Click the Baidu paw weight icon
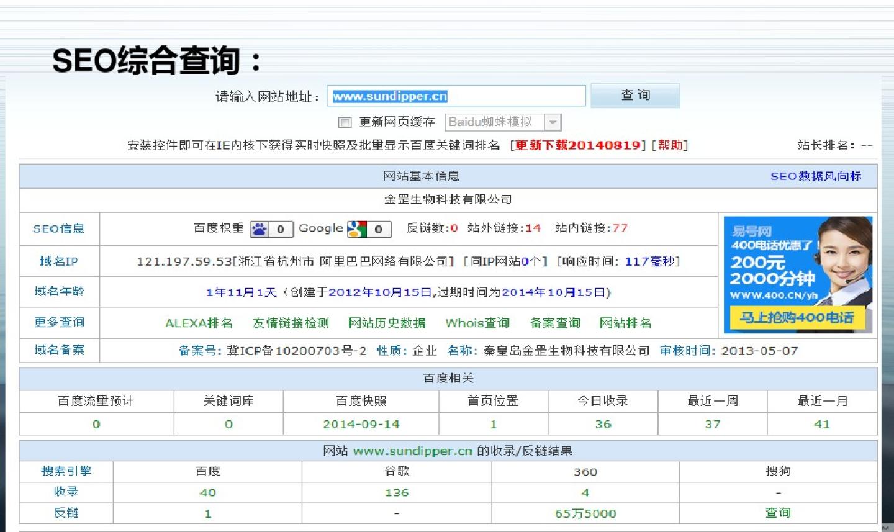 tap(260, 229)
